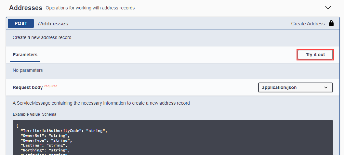This screenshot has width=344, height=155.
Task: Click the "Create a new address record" description
Action: click(x=42, y=37)
